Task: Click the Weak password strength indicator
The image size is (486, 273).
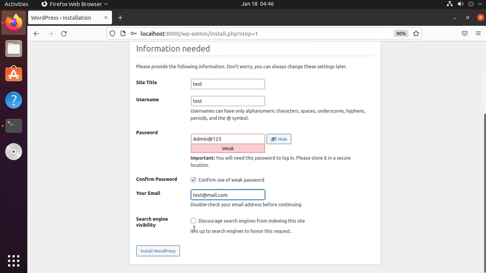Action: (228, 149)
